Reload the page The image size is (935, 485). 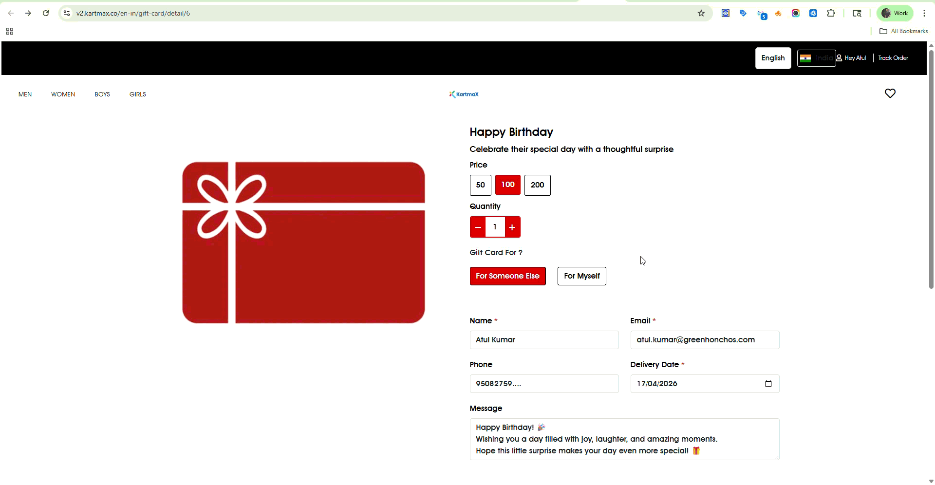click(x=46, y=13)
